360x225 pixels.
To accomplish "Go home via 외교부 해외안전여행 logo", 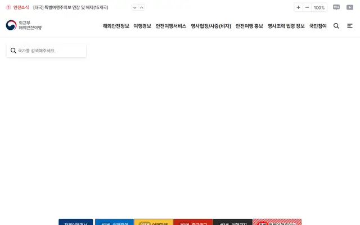I will [x=24, y=25].
